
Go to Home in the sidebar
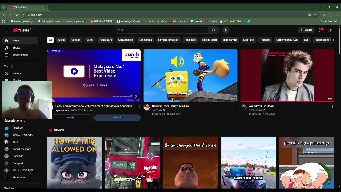tap(20, 41)
